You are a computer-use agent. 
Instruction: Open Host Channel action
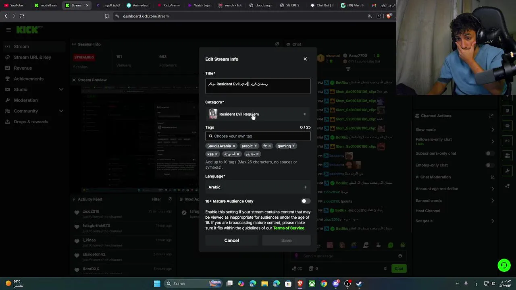click(428, 211)
